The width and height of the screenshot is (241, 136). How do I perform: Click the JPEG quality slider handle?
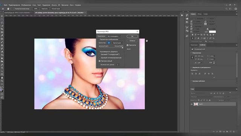pyautogui.click(x=122, y=48)
